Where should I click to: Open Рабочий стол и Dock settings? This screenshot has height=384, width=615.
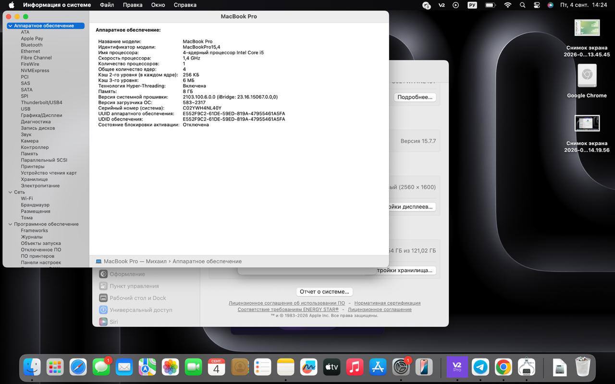coord(132,298)
